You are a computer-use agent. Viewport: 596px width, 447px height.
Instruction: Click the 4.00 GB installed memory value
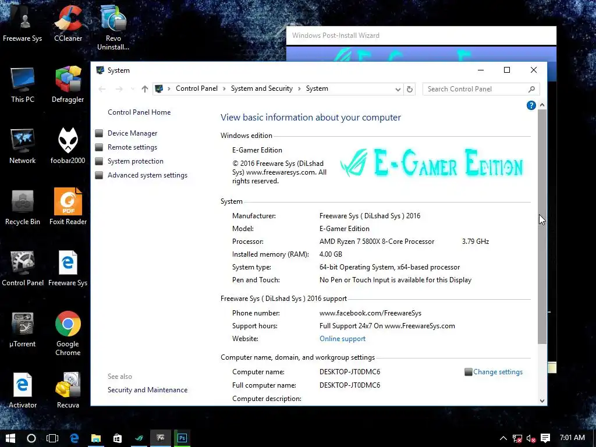331,254
